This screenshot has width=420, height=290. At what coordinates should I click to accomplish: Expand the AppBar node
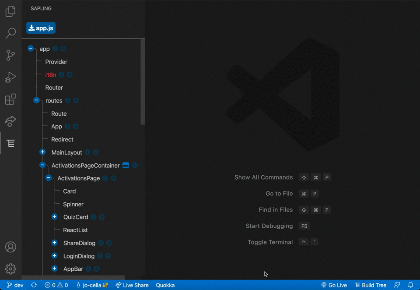tap(54, 269)
